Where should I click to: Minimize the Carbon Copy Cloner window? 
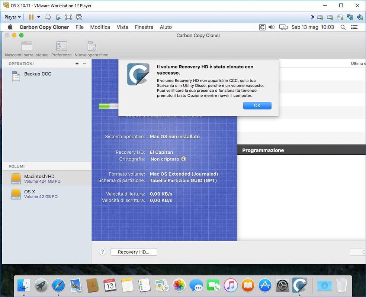[x=14, y=35]
